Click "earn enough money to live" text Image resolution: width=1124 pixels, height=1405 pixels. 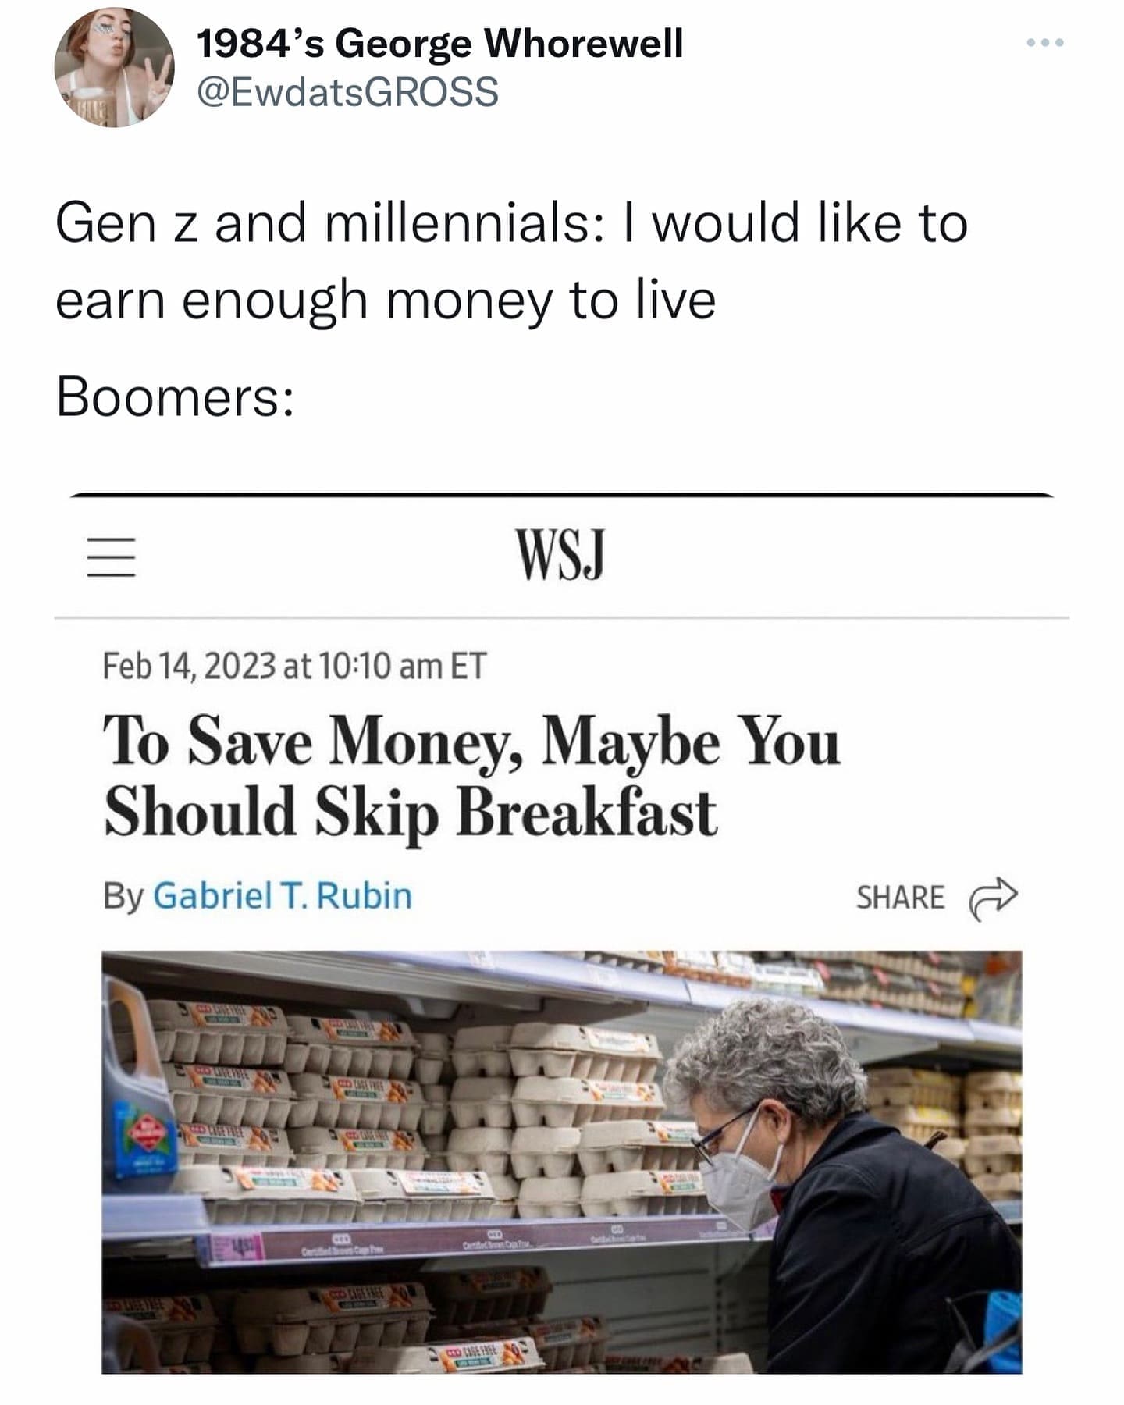coord(386,301)
